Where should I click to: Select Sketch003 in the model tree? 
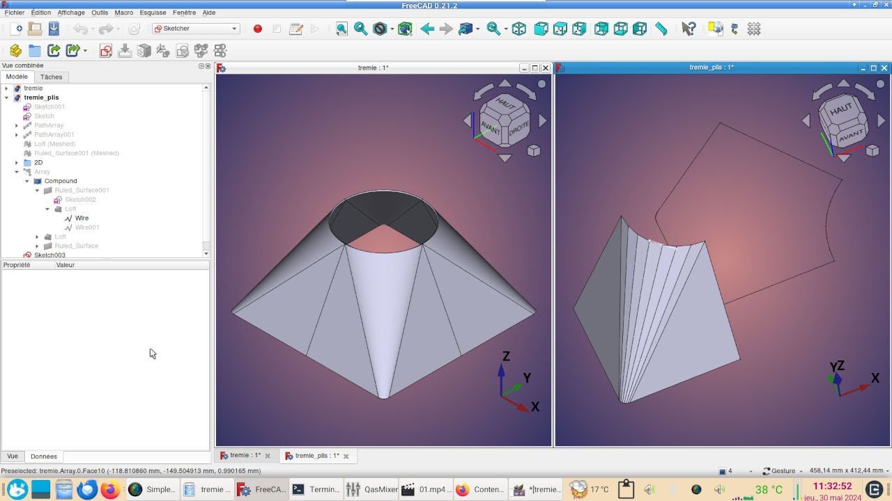point(49,255)
